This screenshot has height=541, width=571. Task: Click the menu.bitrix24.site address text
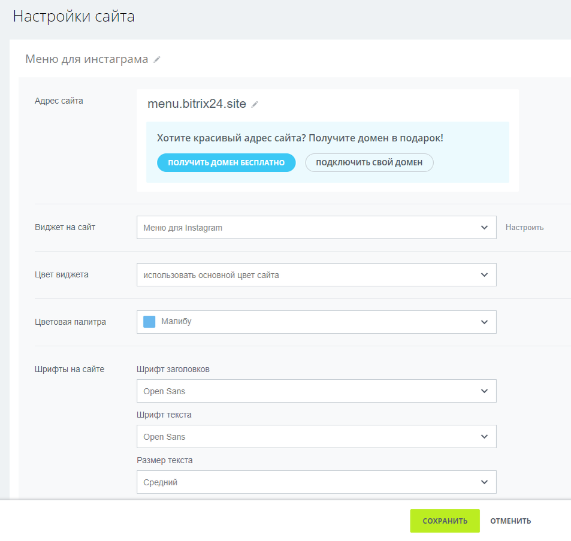pyautogui.click(x=197, y=104)
